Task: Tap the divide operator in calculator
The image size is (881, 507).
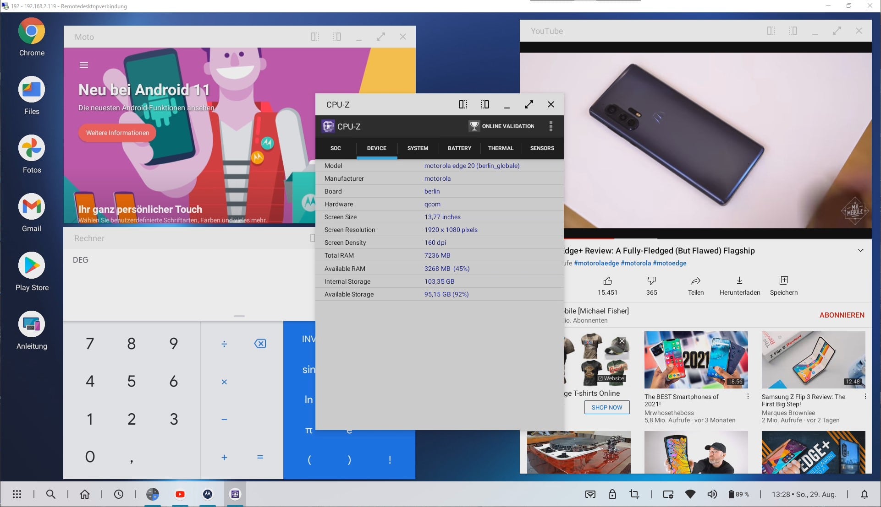Action: pyautogui.click(x=224, y=344)
